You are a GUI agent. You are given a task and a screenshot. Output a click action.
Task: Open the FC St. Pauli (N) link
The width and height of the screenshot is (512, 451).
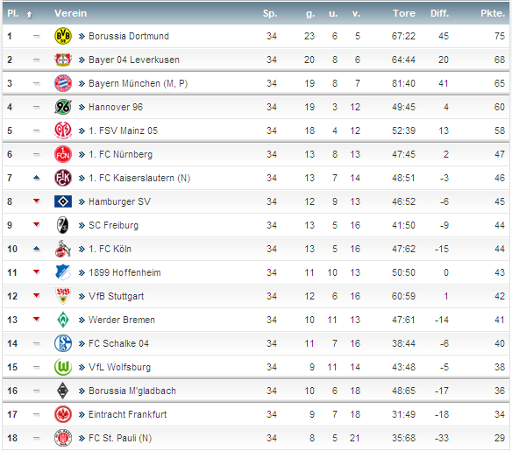[x=120, y=438]
